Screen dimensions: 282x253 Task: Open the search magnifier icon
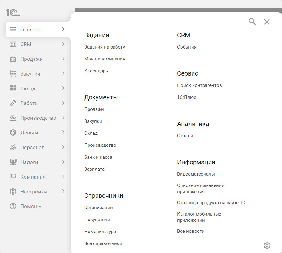click(x=252, y=21)
